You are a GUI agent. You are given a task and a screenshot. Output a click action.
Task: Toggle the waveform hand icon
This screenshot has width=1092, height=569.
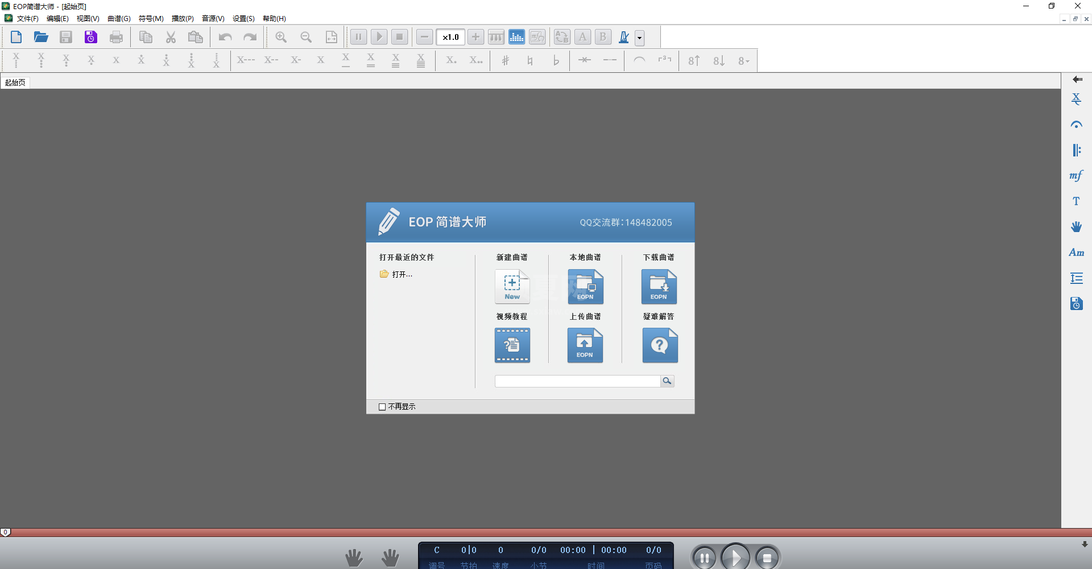pos(537,38)
